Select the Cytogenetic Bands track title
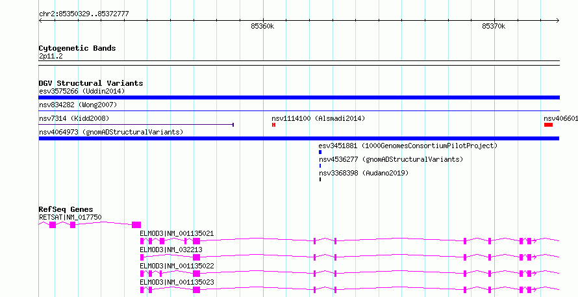Screen dimensions: 578x297 click(77, 48)
